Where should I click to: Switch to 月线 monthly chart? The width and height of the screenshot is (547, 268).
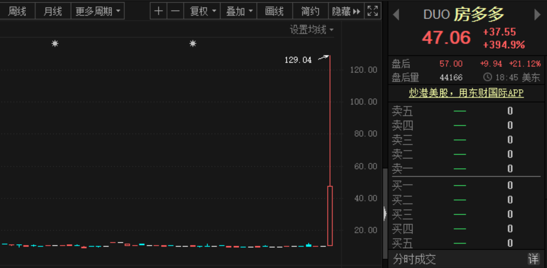click(x=53, y=11)
